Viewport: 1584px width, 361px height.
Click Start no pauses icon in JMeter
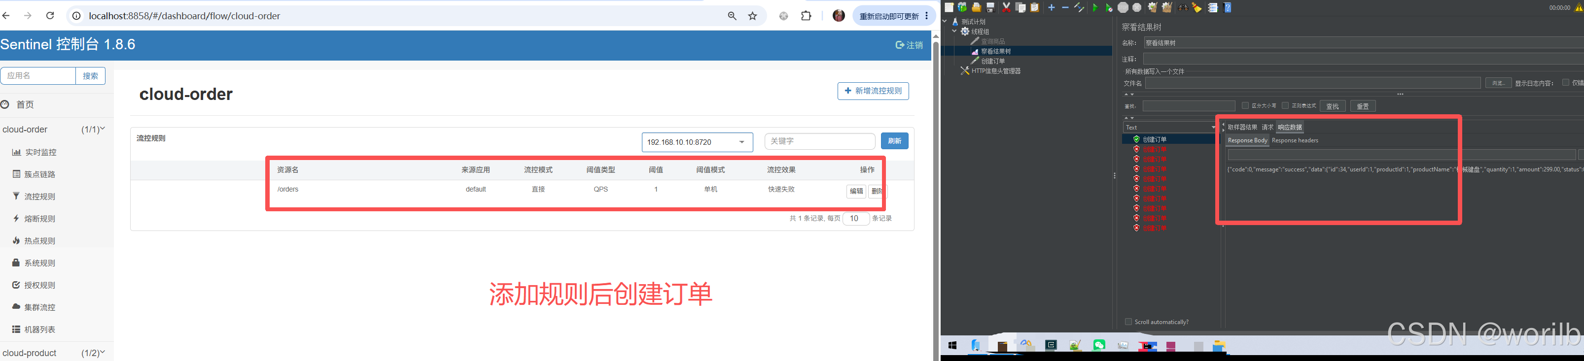point(1109,7)
